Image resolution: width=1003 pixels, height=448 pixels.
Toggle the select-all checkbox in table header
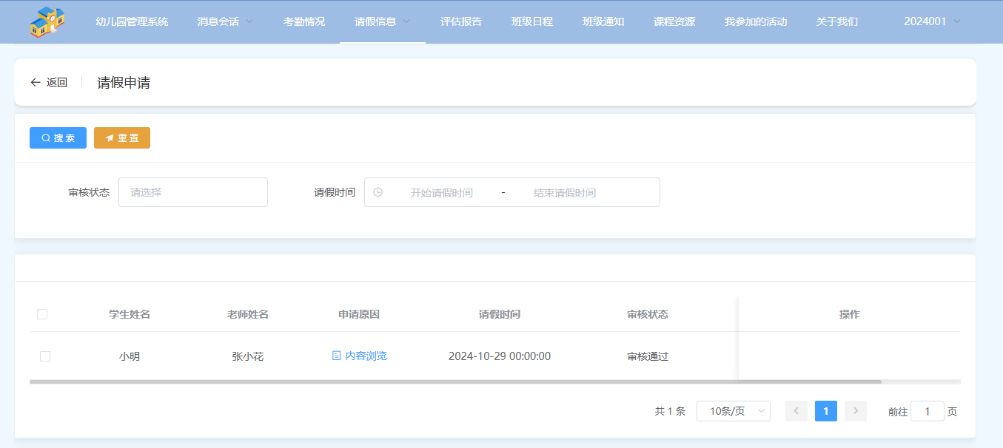(x=42, y=314)
